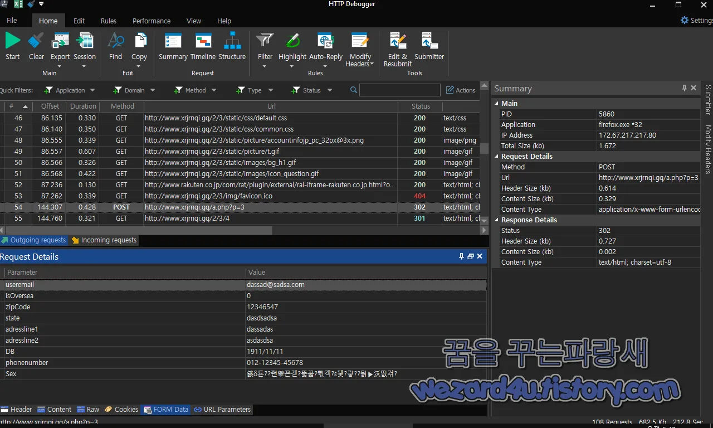
Task: Sort by the Offset column header
Action: click(50, 106)
